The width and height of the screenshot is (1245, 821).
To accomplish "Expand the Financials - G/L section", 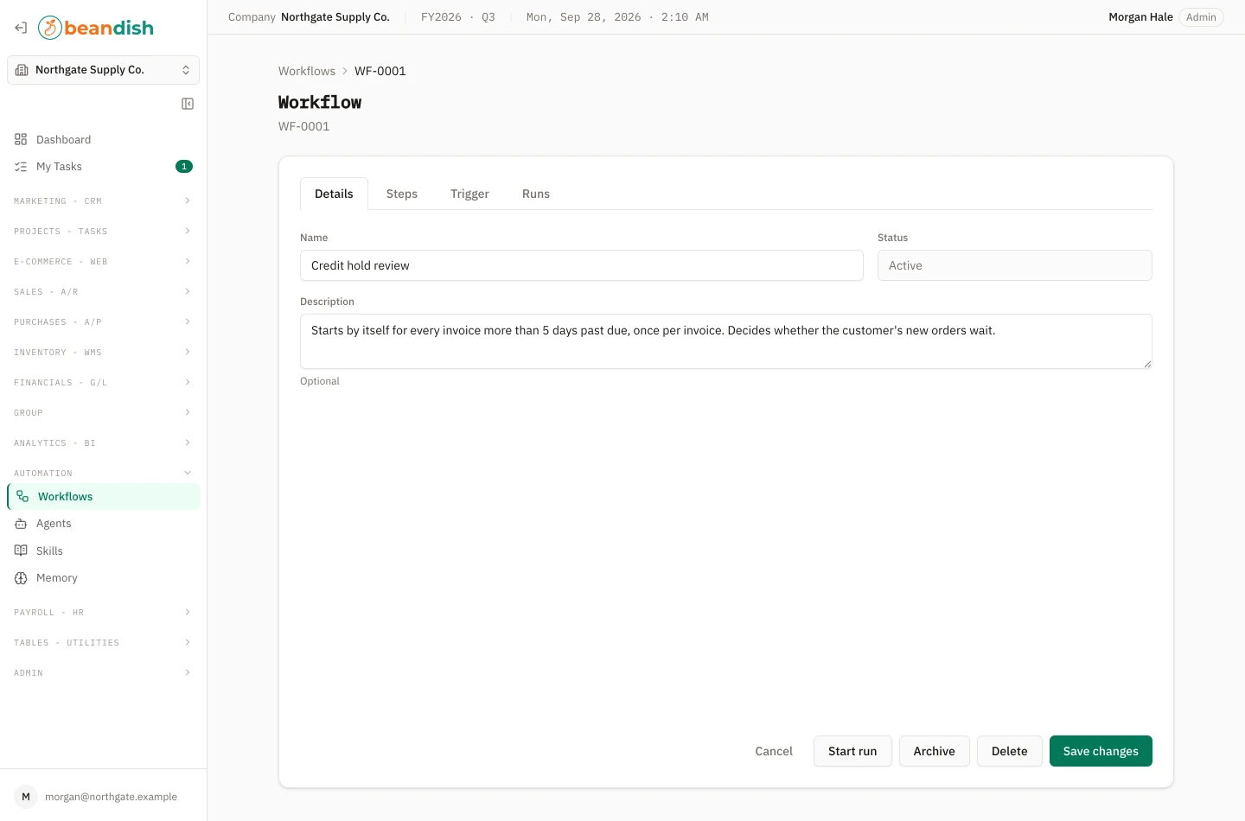I will coord(103,383).
